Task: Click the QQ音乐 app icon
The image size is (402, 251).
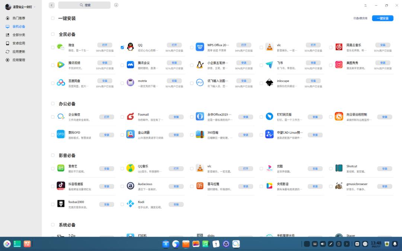Action: coord(130,168)
